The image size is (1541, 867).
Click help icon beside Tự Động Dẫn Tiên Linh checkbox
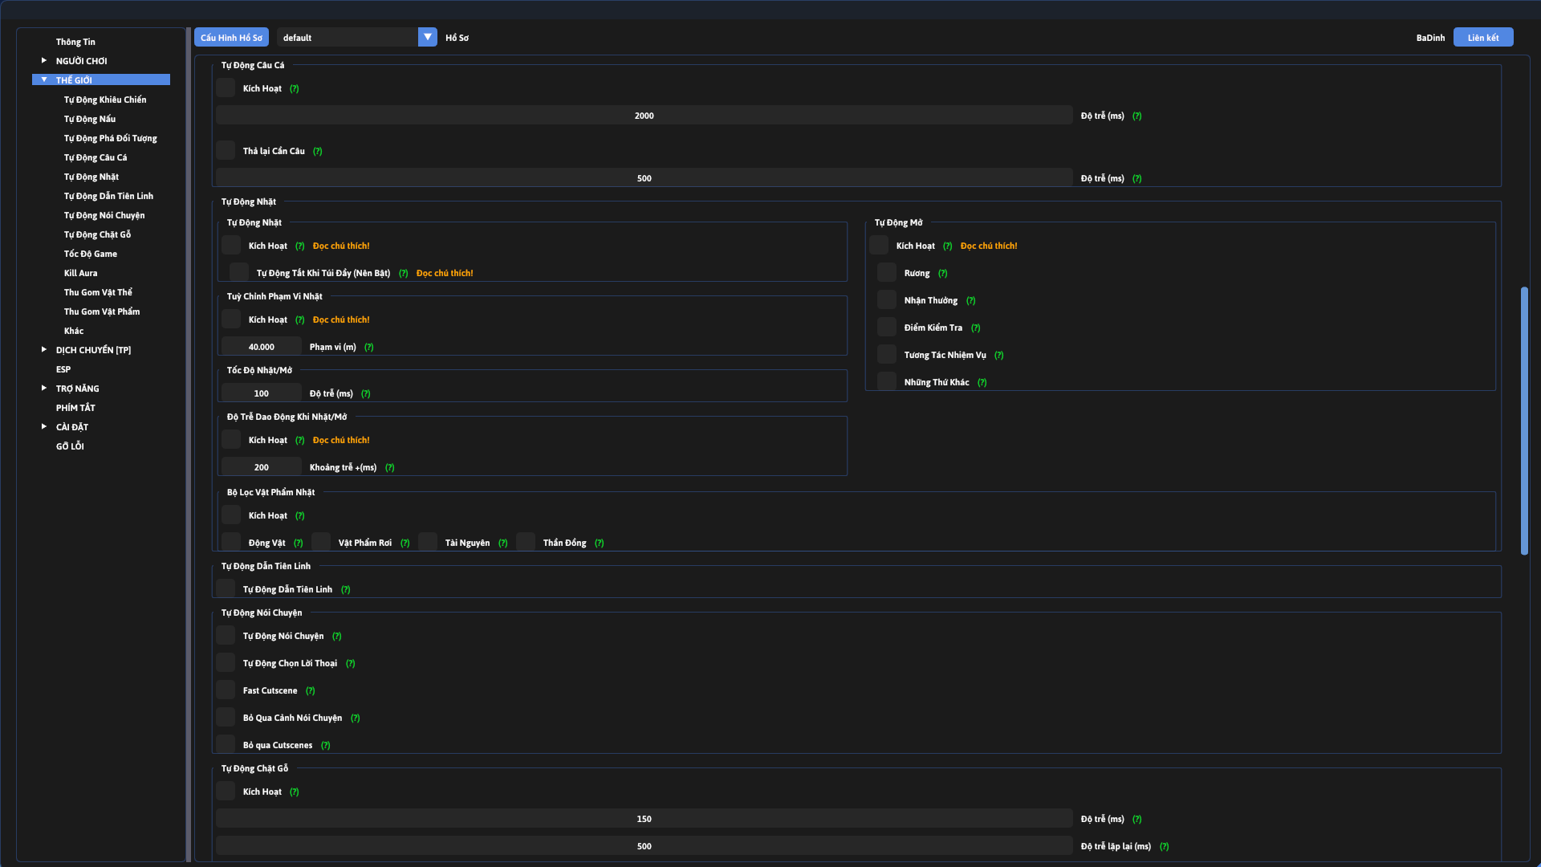[x=345, y=590]
